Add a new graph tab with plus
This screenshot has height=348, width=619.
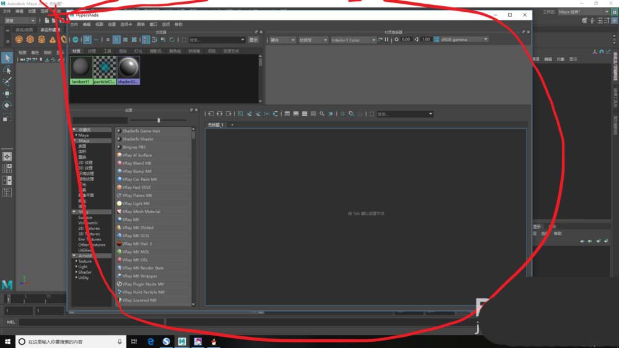tap(232, 125)
